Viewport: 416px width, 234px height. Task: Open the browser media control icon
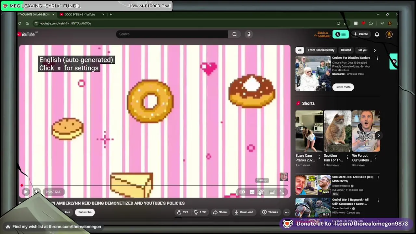pyautogui.click(x=382, y=23)
